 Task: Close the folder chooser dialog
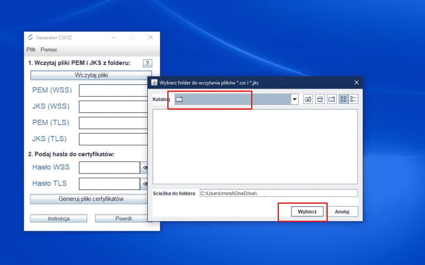(357, 82)
